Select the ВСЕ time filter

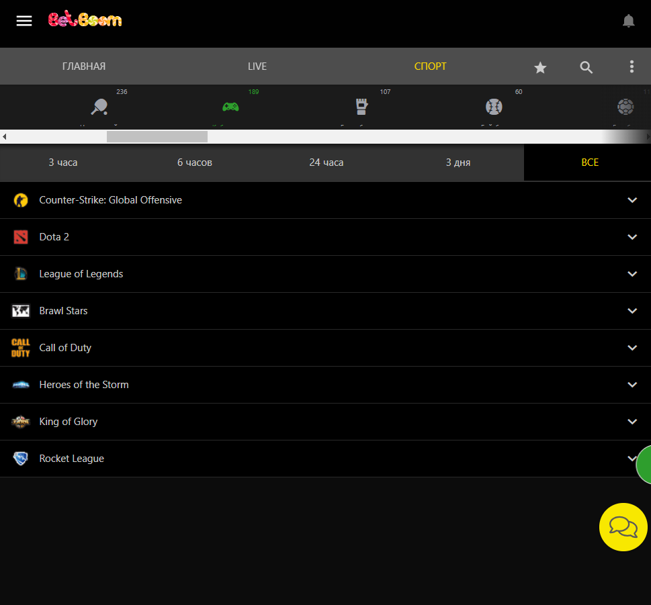coord(590,162)
